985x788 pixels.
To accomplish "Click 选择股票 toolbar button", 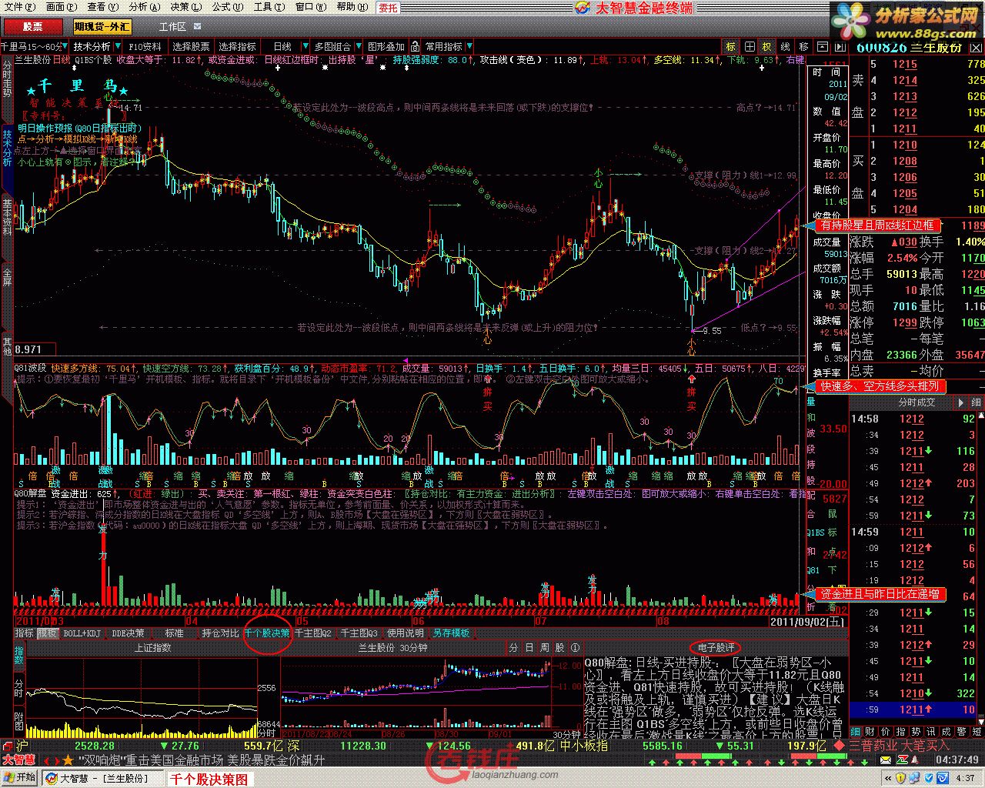I will [x=191, y=47].
